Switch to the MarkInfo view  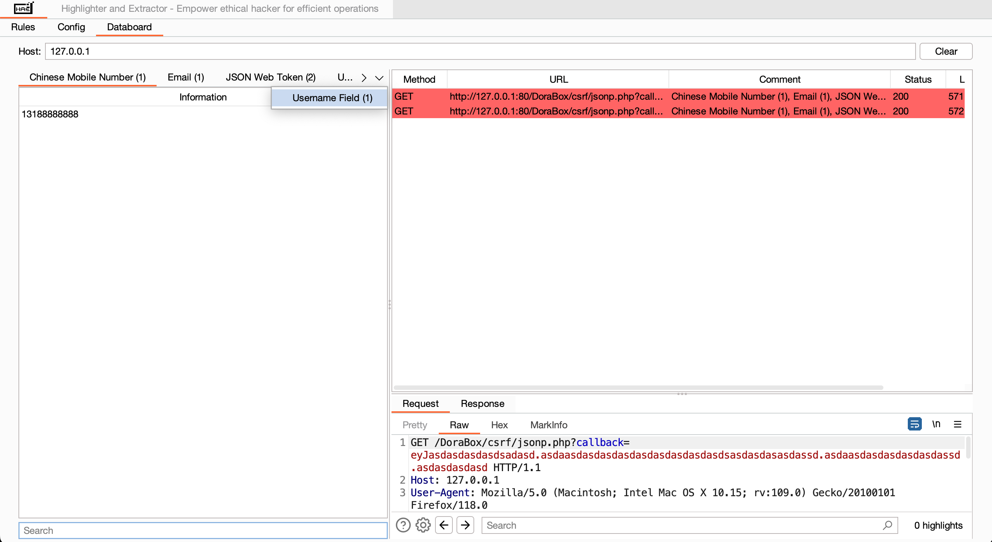click(x=548, y=425)
